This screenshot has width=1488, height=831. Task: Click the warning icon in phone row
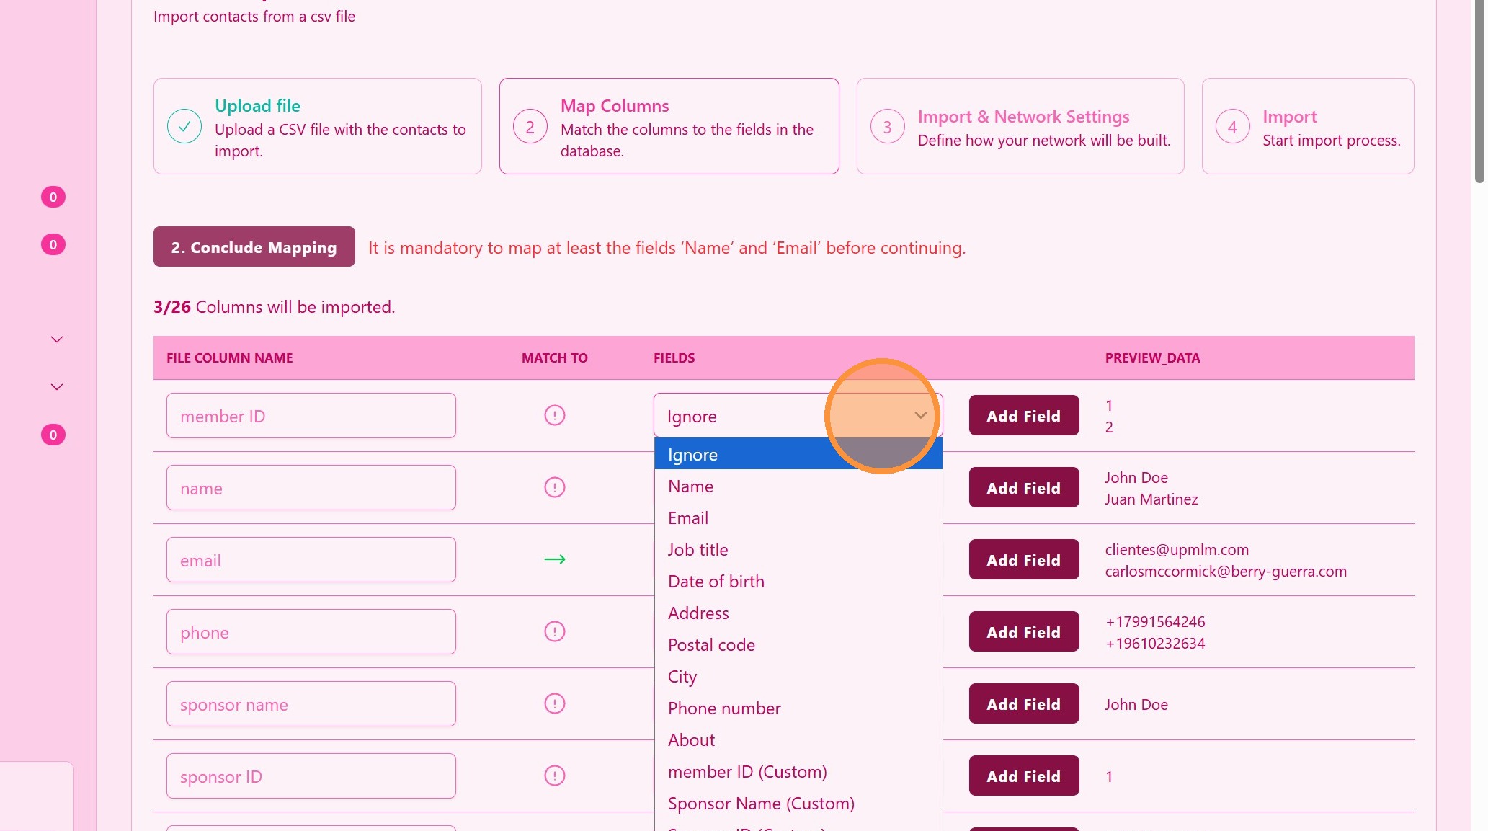pos(554,631)
